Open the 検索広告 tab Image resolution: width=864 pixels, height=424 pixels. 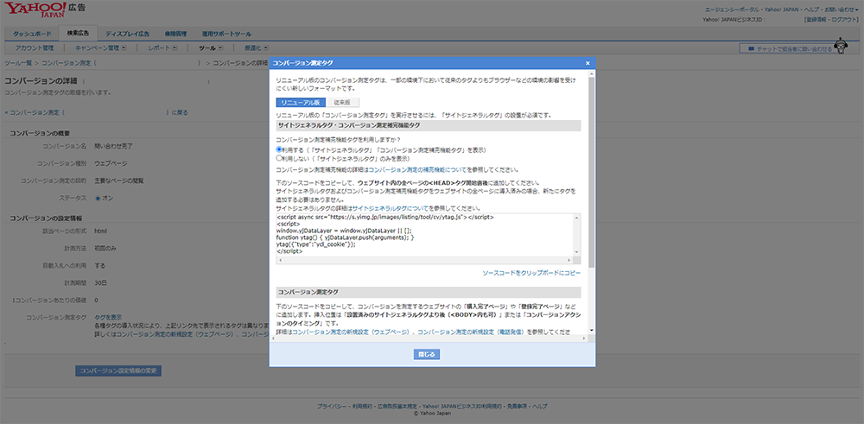pos(79,33)
